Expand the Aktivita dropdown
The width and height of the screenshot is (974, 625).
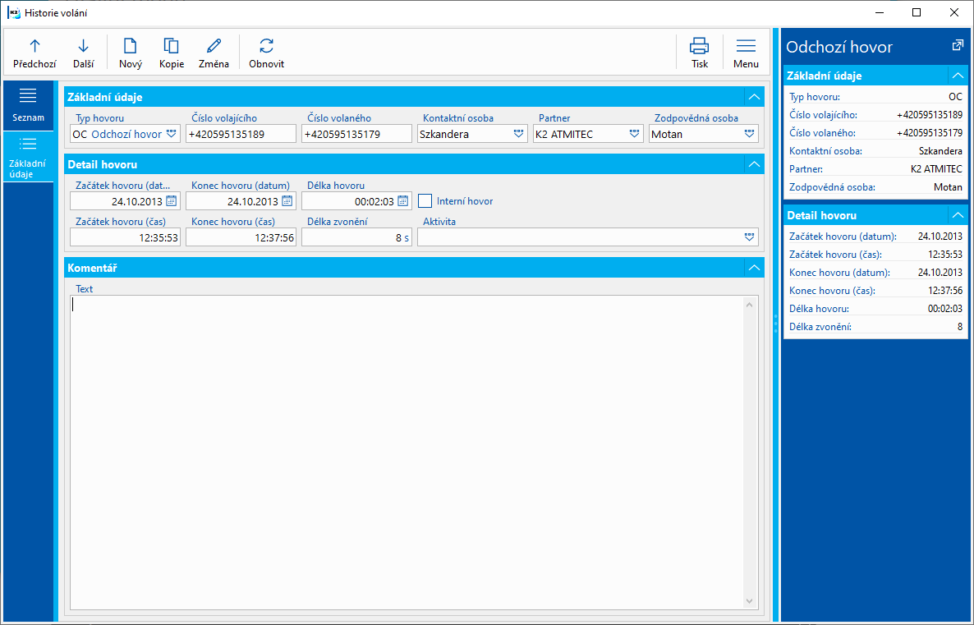(749, 237)
